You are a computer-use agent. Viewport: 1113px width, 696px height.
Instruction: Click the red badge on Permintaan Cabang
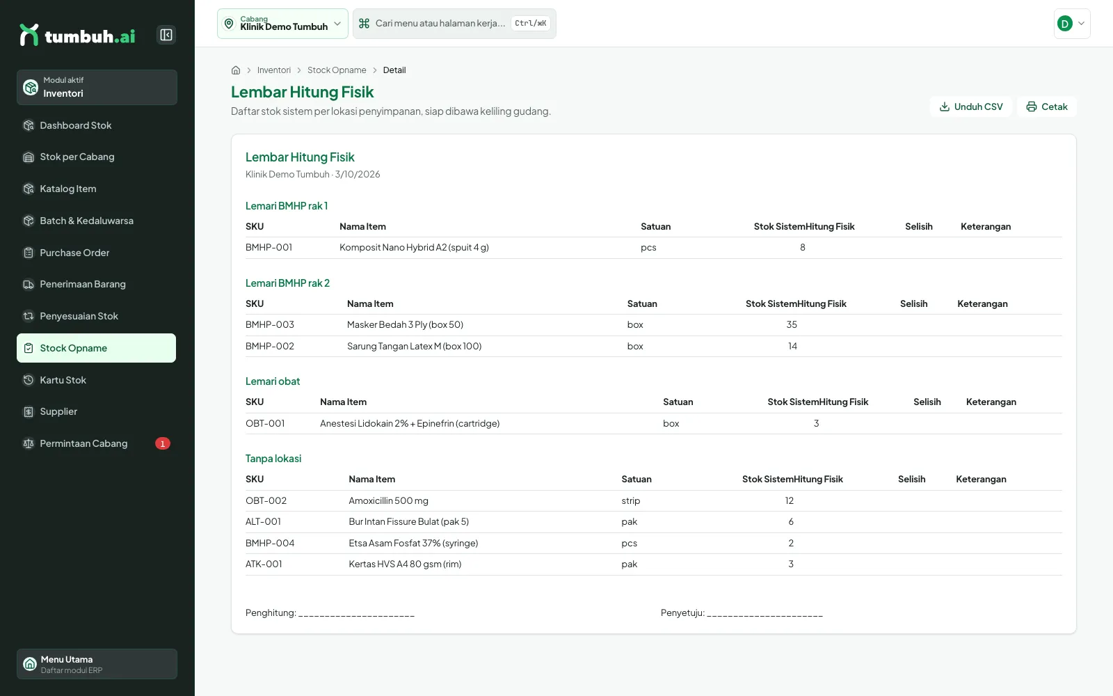tap(163, 443)
